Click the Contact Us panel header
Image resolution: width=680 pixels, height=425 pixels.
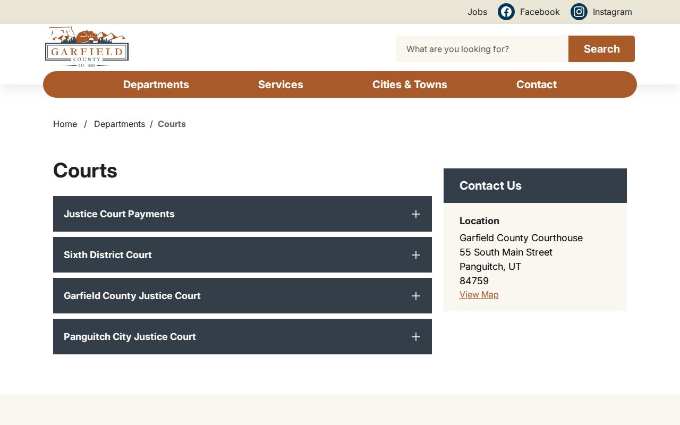coord(535,185)
